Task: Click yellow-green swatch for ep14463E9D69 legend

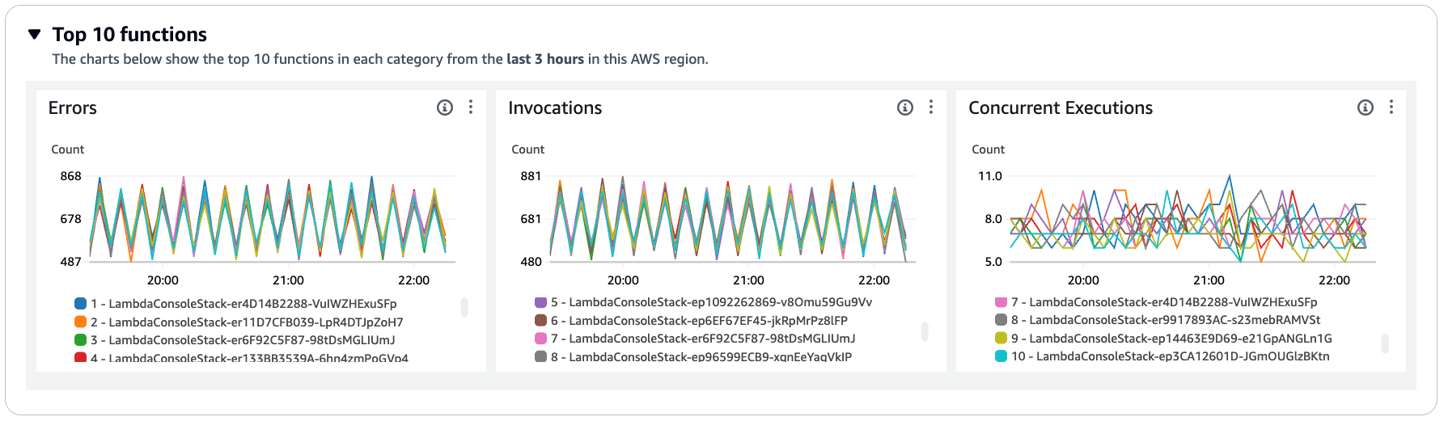Action: click(x=1001, y=339)
